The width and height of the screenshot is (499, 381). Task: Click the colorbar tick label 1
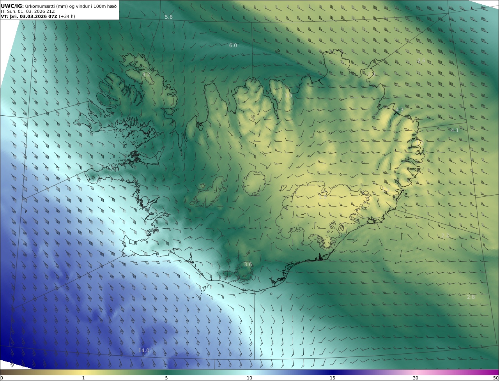click(83, 378)
